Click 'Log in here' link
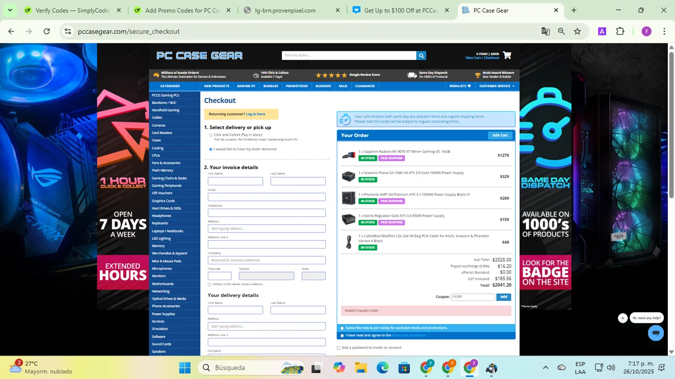The width and height of the screenshot is (675, 379). [x=256, y=114]
